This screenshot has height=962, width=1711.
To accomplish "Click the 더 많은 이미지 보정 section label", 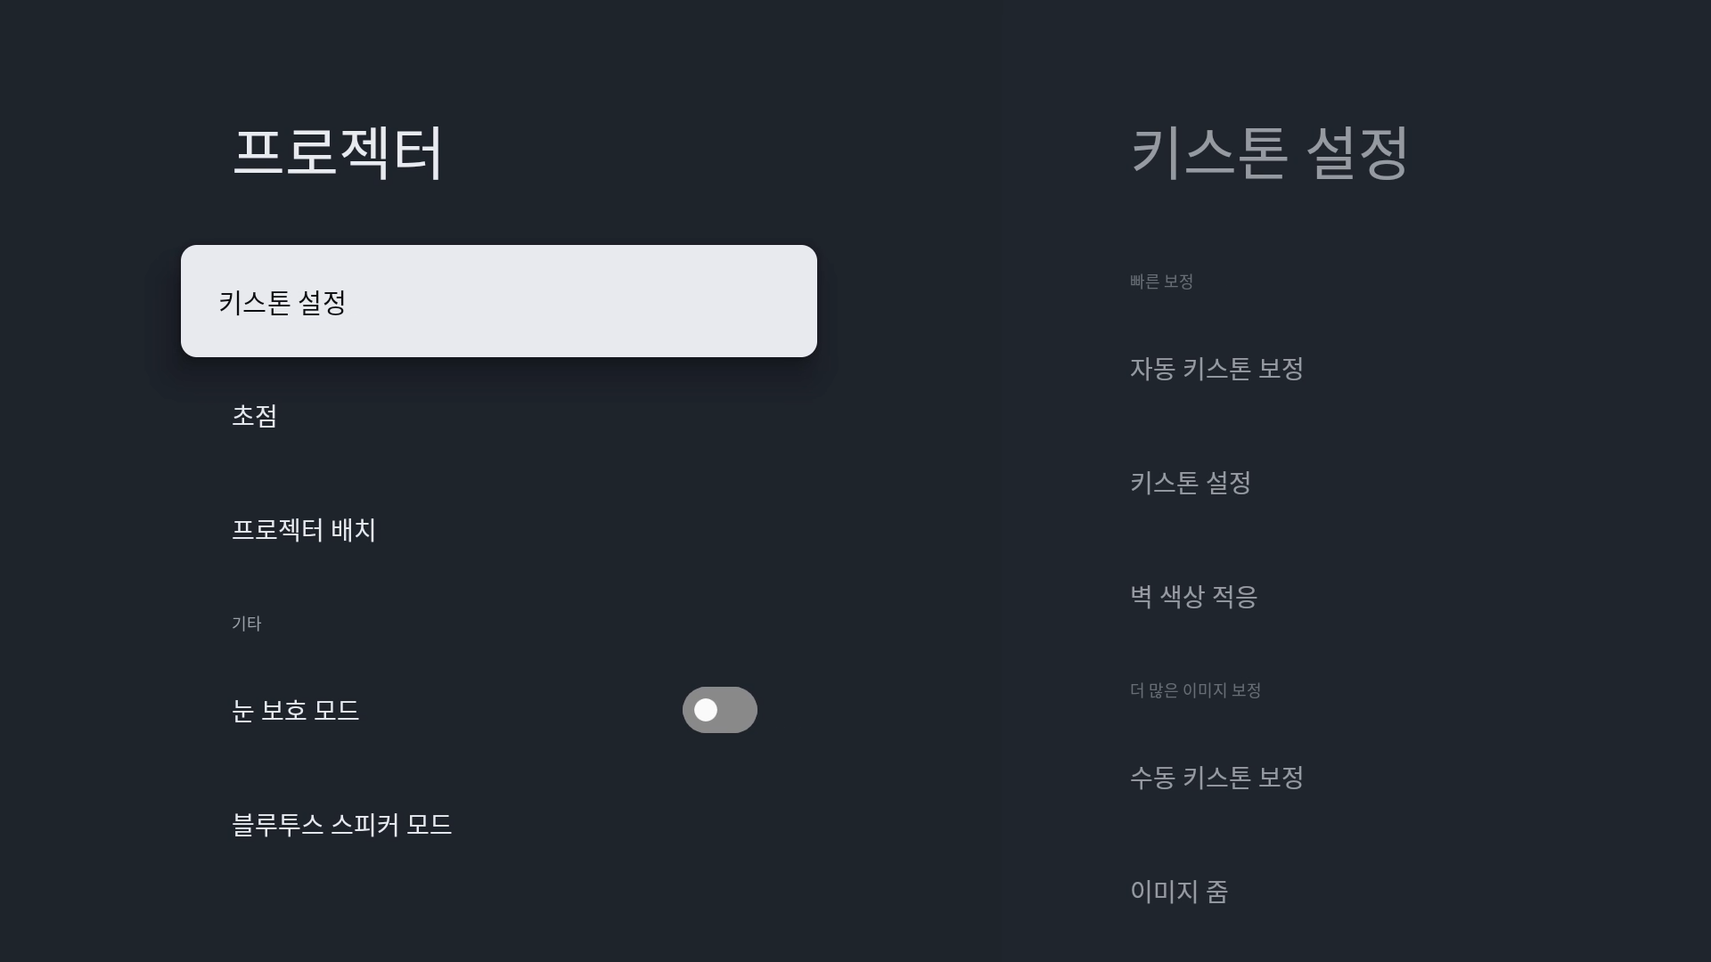I will point(1195,690).
